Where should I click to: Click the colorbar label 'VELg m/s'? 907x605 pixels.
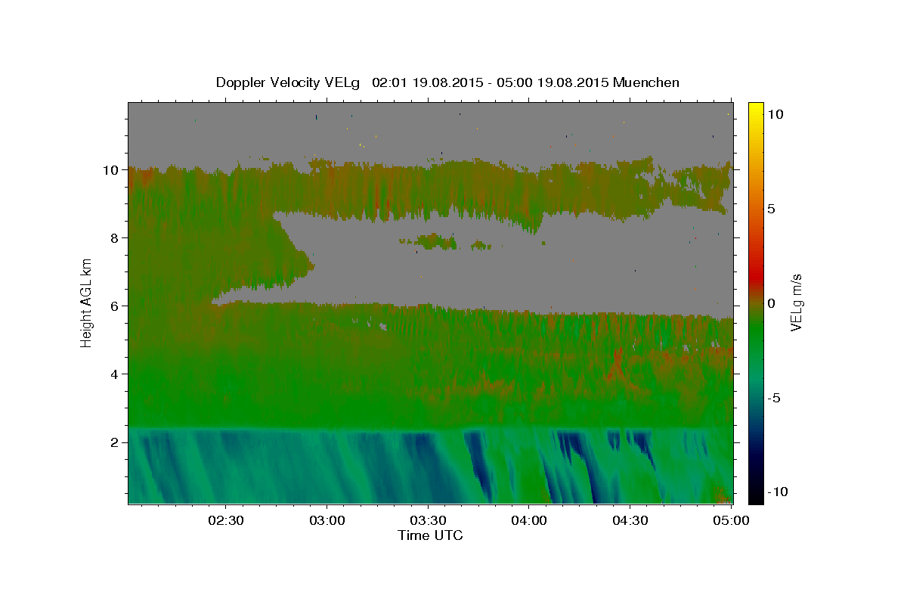click(x=797, y=303)
